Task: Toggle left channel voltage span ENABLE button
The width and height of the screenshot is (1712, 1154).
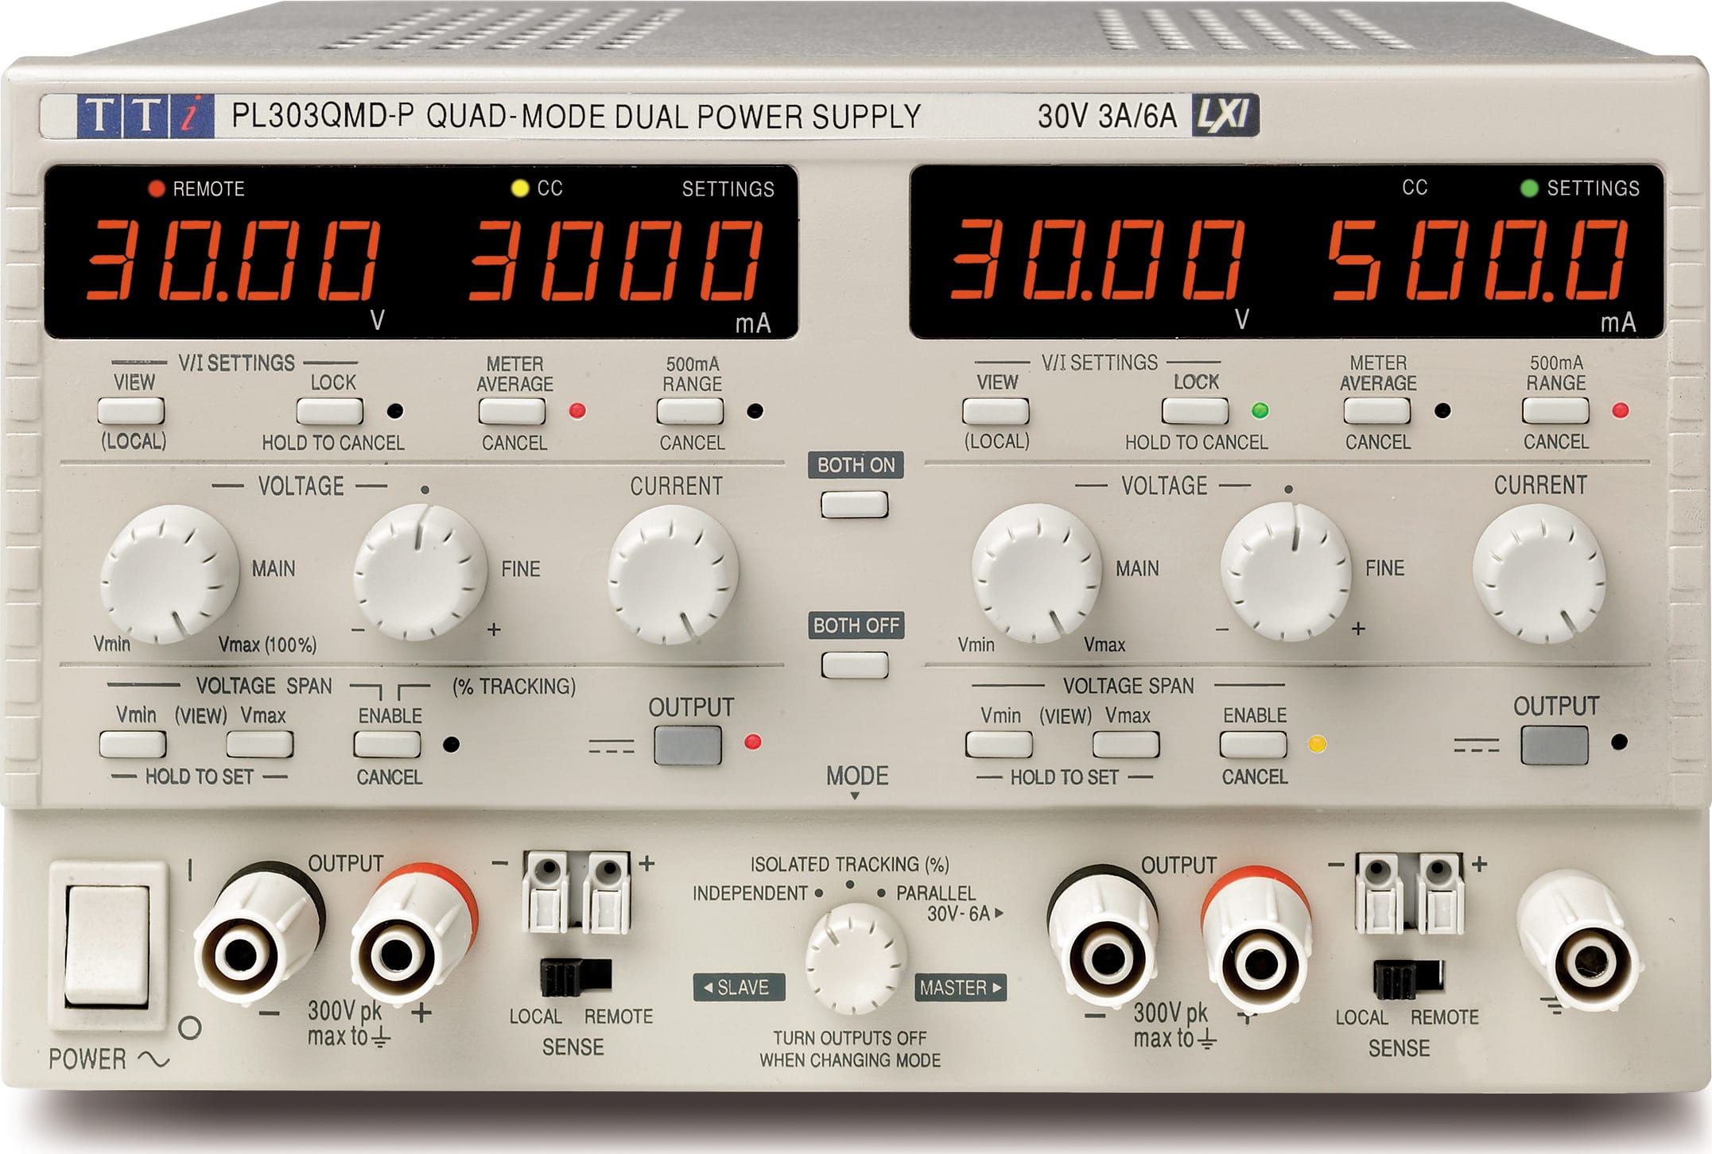Action: tap(387, 745)
